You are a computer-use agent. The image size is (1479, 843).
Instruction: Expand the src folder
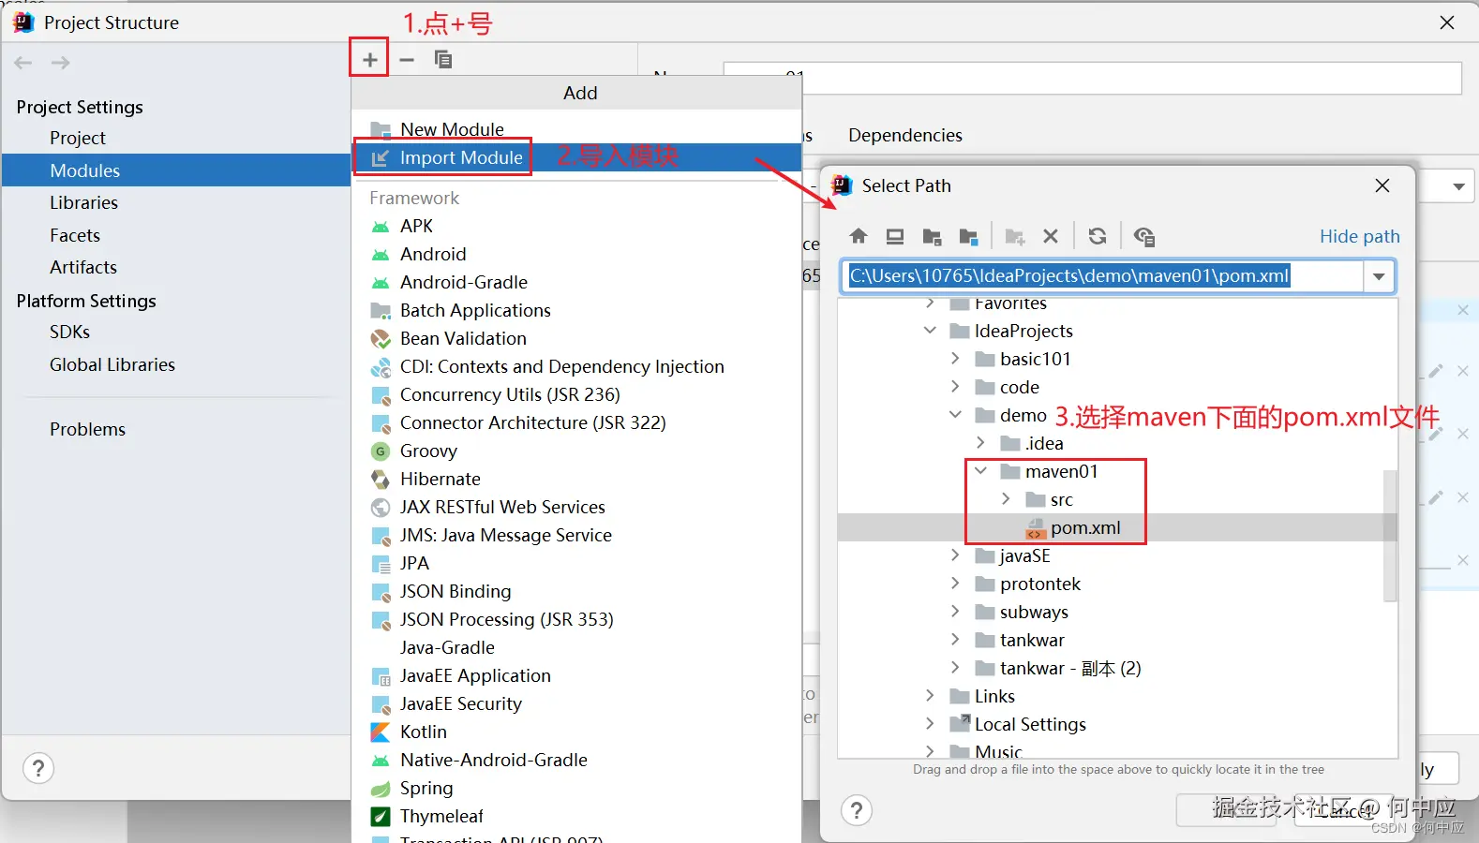(x=1006, y=499)
